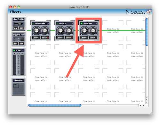This screenshot has height=125, width=160.
Task: Click the right clip indicator in In RMS
Action: [22, 53]
